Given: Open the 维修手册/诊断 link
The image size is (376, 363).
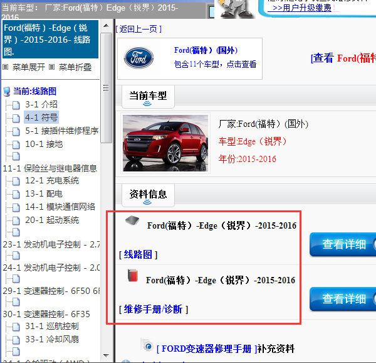Looking at the screenshot, I should click(154, 309).
